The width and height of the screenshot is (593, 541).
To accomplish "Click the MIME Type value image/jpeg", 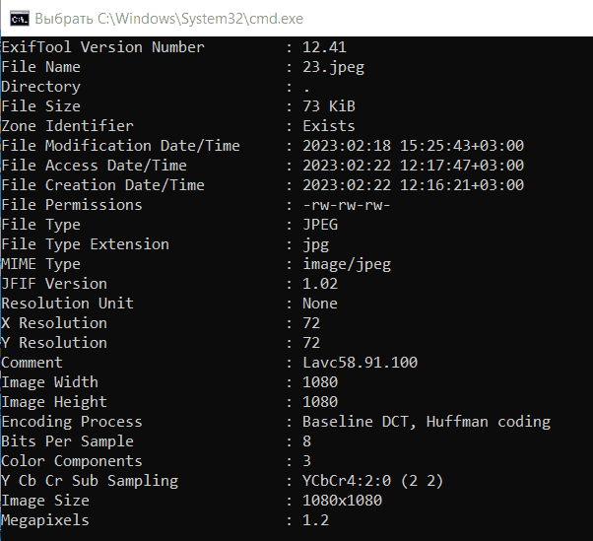I will point(347,264).
